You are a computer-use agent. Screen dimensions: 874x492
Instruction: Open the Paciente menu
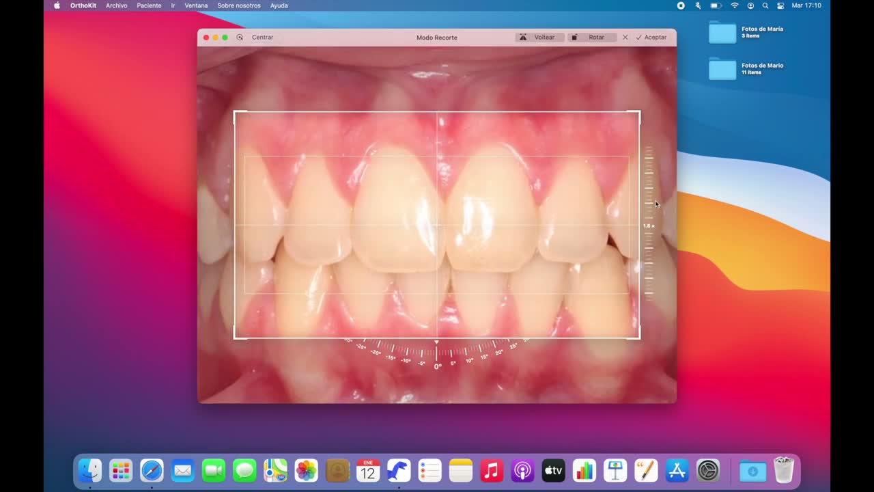click(x=149, y=5)
